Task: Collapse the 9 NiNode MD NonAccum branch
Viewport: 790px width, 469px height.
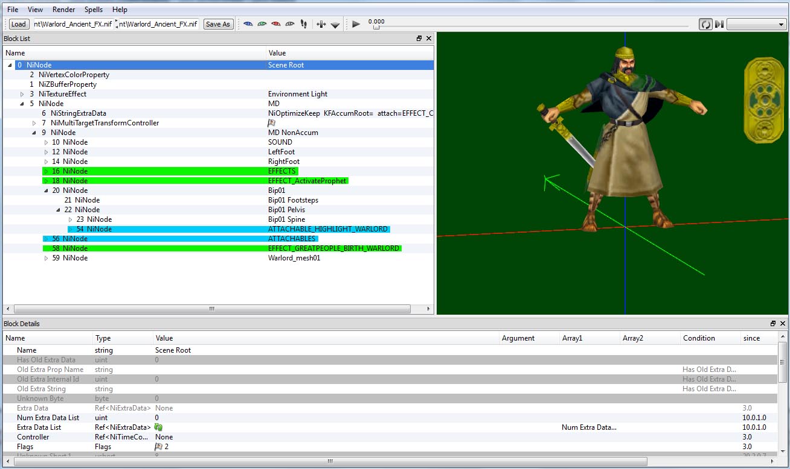Action: pyautogui.click(x=34, y=133)
